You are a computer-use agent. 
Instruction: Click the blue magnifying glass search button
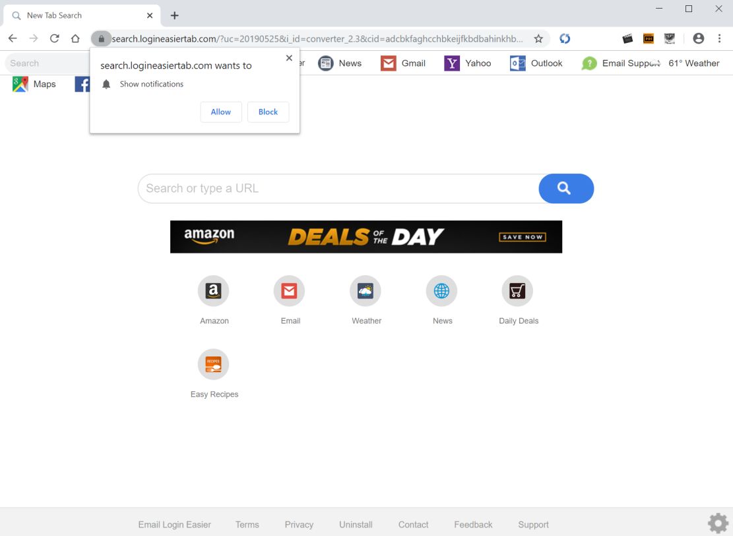(x=565, y=188)
